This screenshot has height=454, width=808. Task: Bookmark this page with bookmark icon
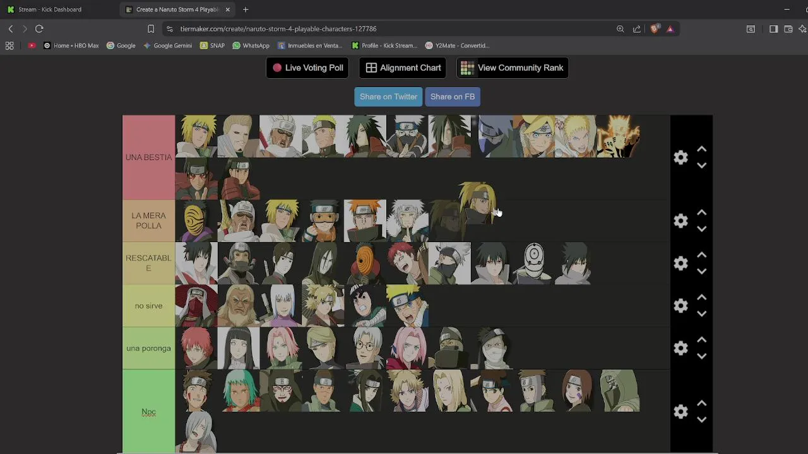pyautogui.click(x=151, y=28)
